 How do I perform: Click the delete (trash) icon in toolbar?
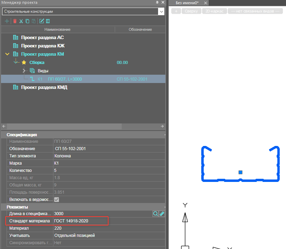[15, 21]
